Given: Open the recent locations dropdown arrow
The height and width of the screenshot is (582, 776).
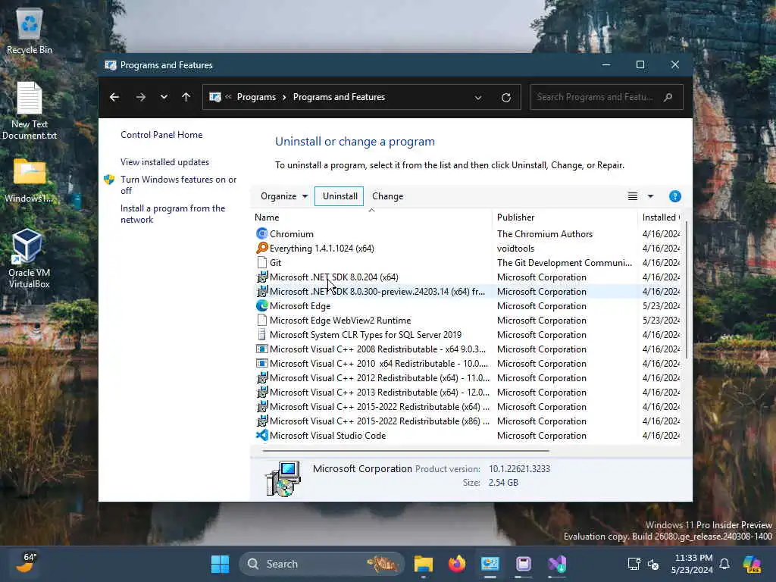Looking at the screenshot, I should click(x=164, y=97).
